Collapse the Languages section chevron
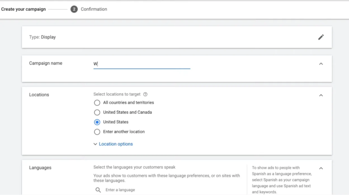 tap(321, 168)
